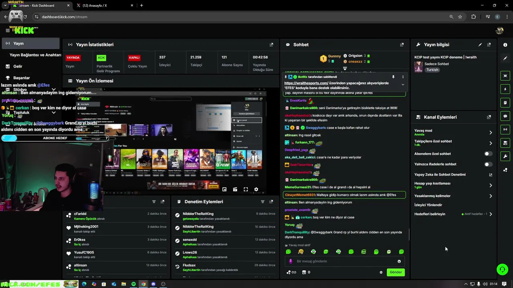
Task: Open Gelir in left sidebar
Action: pyautogui.click(x=18, y=66)
